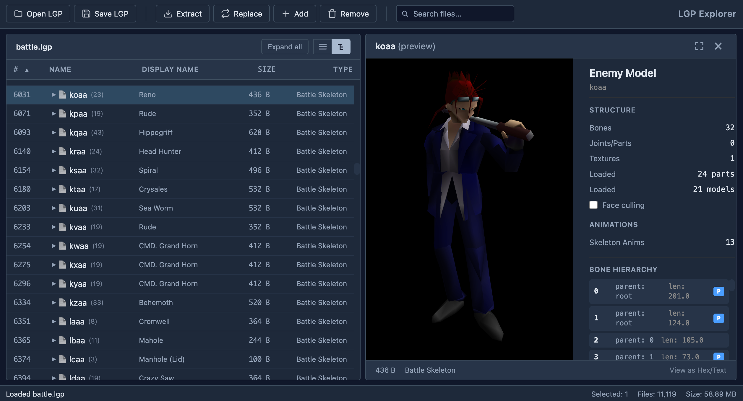Click the 'Selected: 1' status entry
Image resolution: width=743 pixels, height=401 pixels.
point(609,394)
